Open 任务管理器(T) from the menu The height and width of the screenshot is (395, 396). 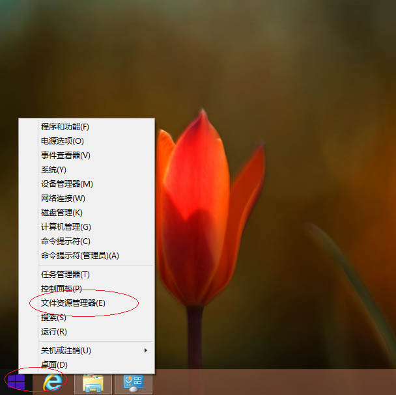pos(65,274)
